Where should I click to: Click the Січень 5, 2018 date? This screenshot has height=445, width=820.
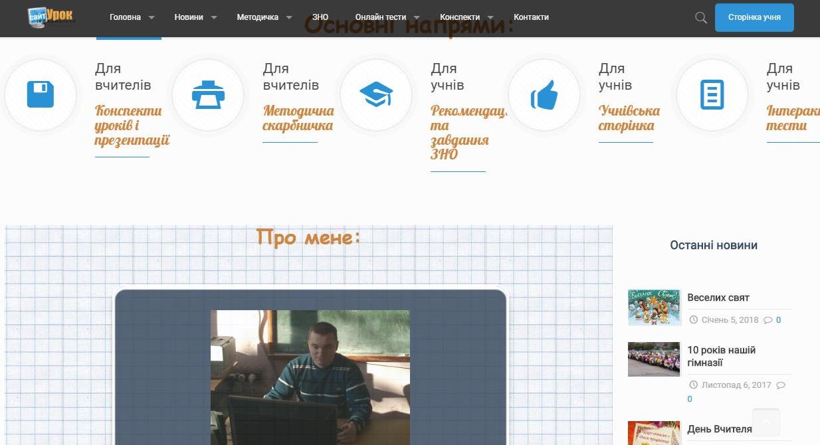pyautogui.click(x=730, y=320)
